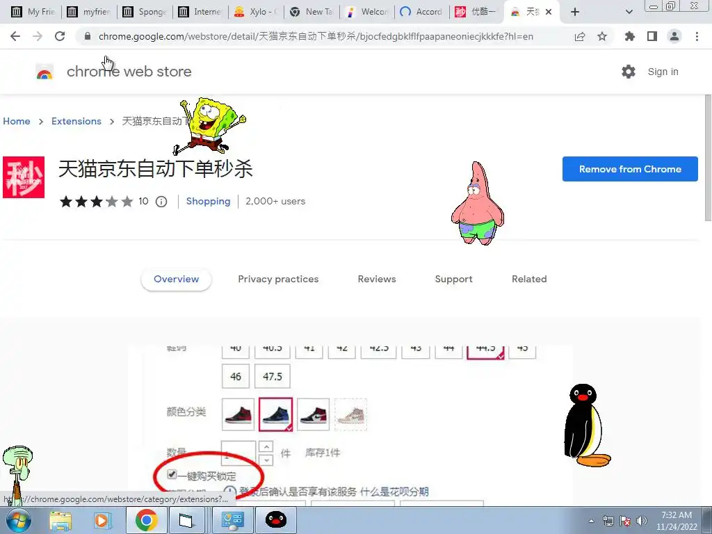Click the chrome web store logo
This screenshot has width=712, height=534.
[44, 72]
